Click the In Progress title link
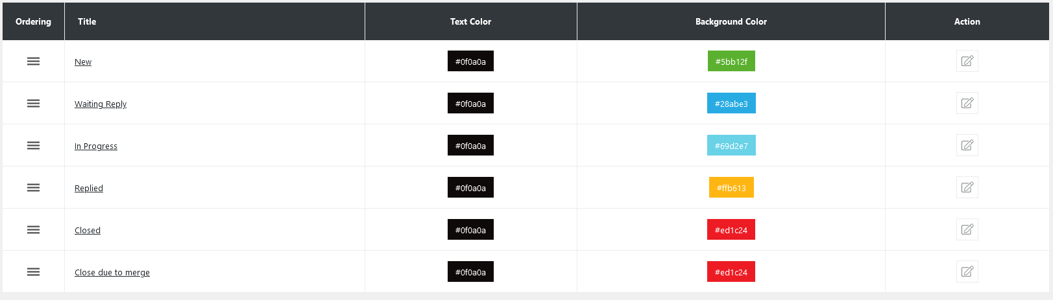1053x300 pixels. pyautogui.click(x=96, y=146)
